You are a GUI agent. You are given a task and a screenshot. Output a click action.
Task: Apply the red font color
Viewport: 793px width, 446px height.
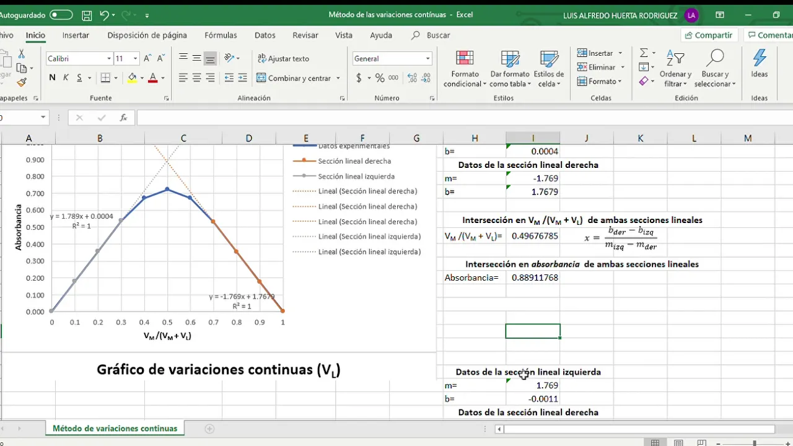coord(153,78)
